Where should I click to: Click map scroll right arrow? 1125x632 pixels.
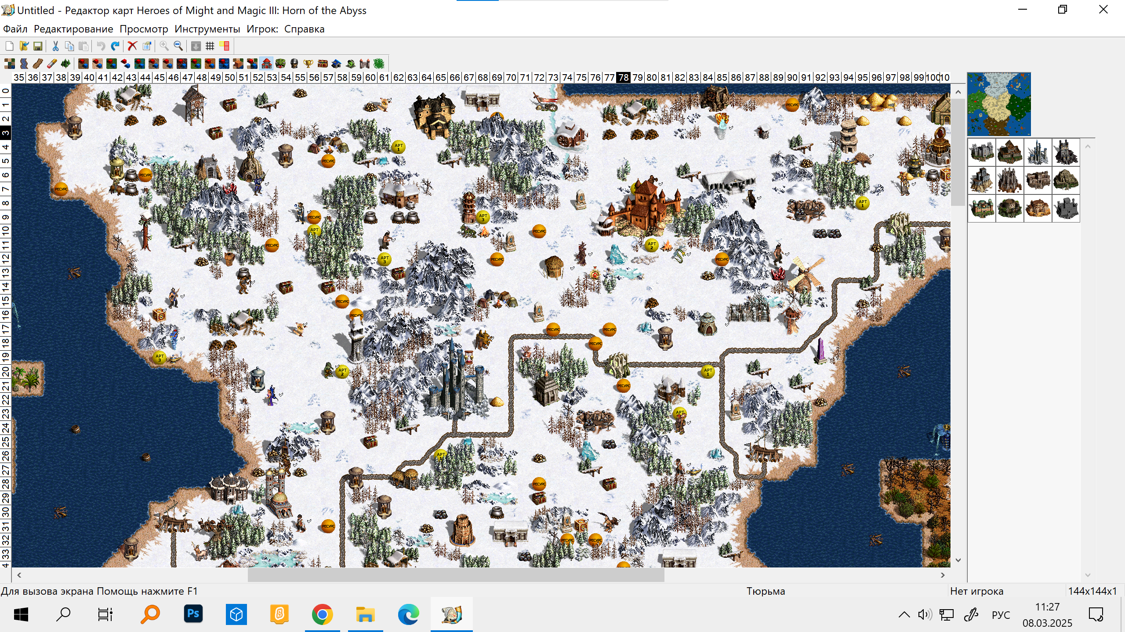943,575
